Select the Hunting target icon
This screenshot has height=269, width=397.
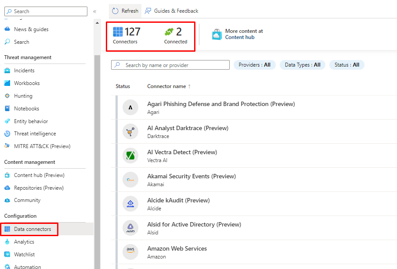click(7, 96)
